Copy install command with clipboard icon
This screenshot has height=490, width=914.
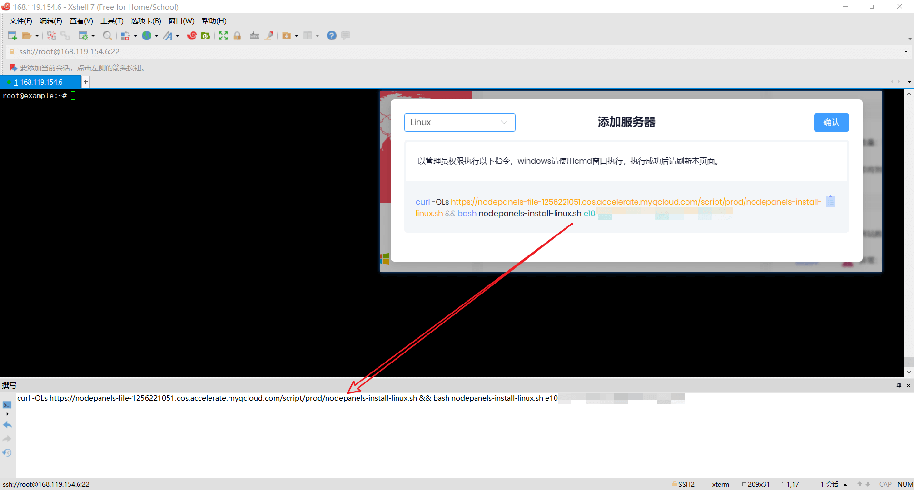[x=831, y=201]
